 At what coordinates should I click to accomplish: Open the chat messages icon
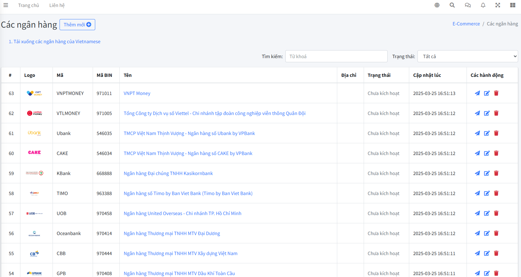coord(467,5)
